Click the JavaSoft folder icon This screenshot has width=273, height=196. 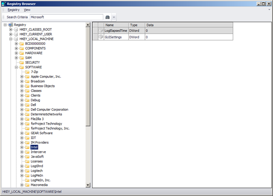point(27,157)
